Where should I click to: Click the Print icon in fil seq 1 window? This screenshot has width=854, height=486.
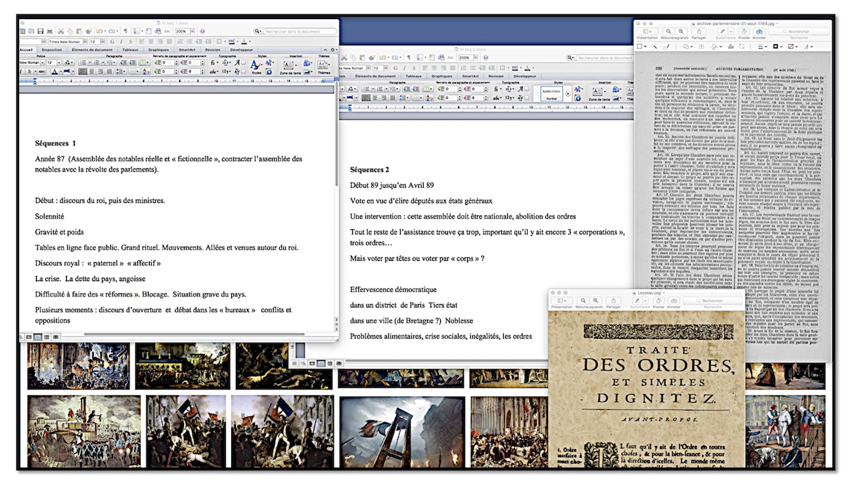pos(49,31)
